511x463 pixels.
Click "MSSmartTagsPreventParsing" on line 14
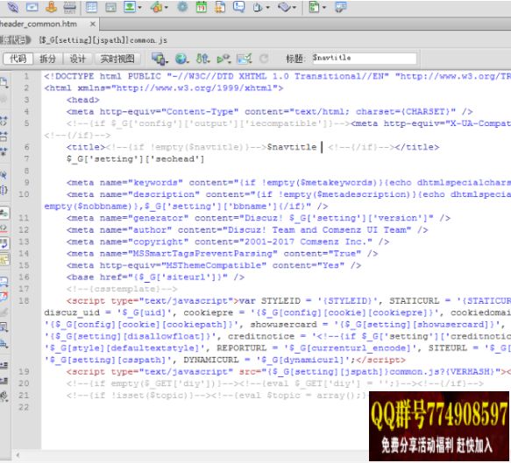[x=202, y=254]
